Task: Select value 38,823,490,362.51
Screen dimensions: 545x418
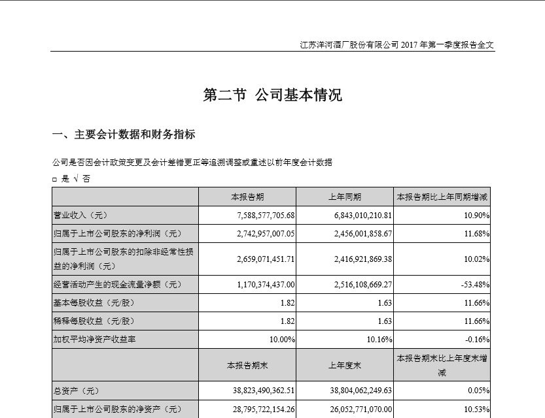Action: (264, 391)
